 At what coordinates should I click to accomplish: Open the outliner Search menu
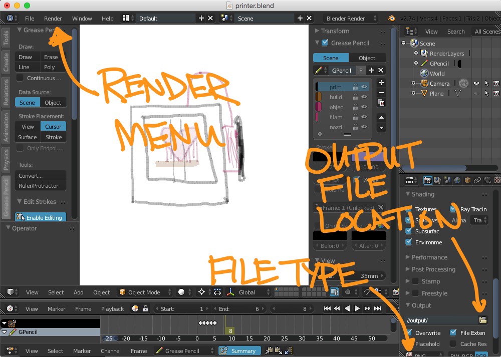click(x=456, y=31)
